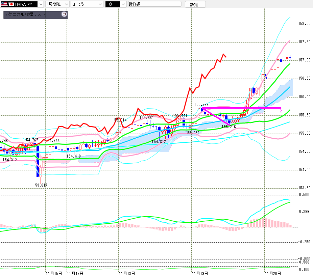Viewport: 313px width, 276px height.
Task: Click the 11月19日 date marker
Action: pyautogui.click(x=199, y=273)
